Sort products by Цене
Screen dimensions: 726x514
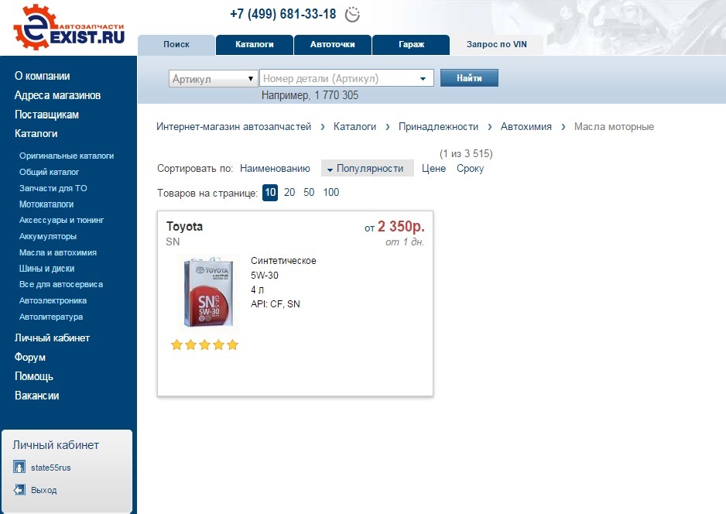(433, 169)
